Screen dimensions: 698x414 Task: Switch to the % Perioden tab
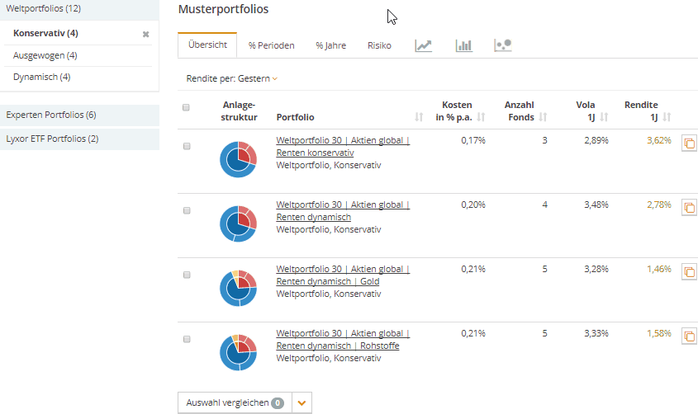271,45
